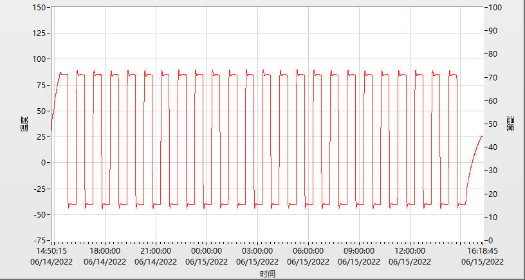Image resolution: width=525 pixels, height=280 pixels.
Task: Click the 时间 x-axis title
Action: tap(268, 274)
